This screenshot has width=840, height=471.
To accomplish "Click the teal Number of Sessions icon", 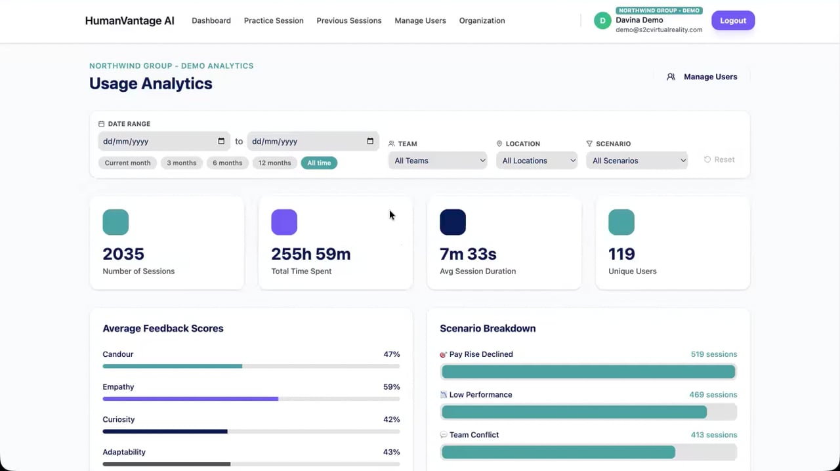I will (115, 222).
